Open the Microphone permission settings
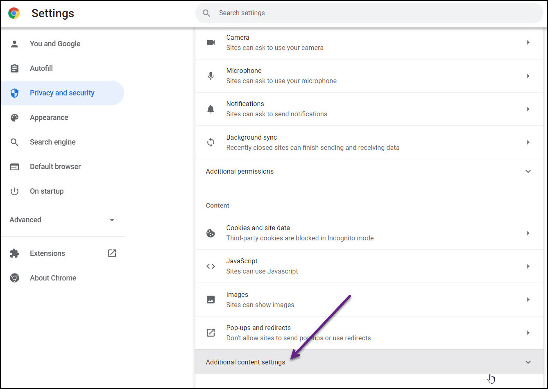The width and height of the screenshot is (548, 389). [x=369, y=76]
